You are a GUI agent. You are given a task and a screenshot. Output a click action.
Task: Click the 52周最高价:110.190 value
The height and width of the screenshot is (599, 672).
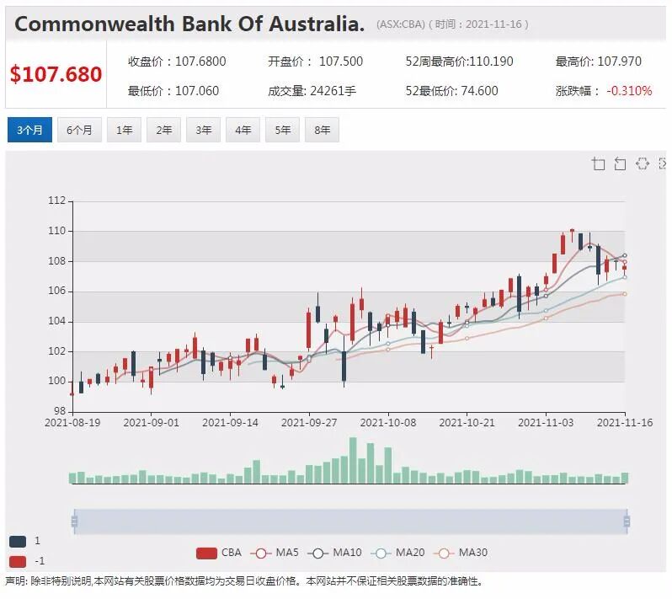coord(460,62)
